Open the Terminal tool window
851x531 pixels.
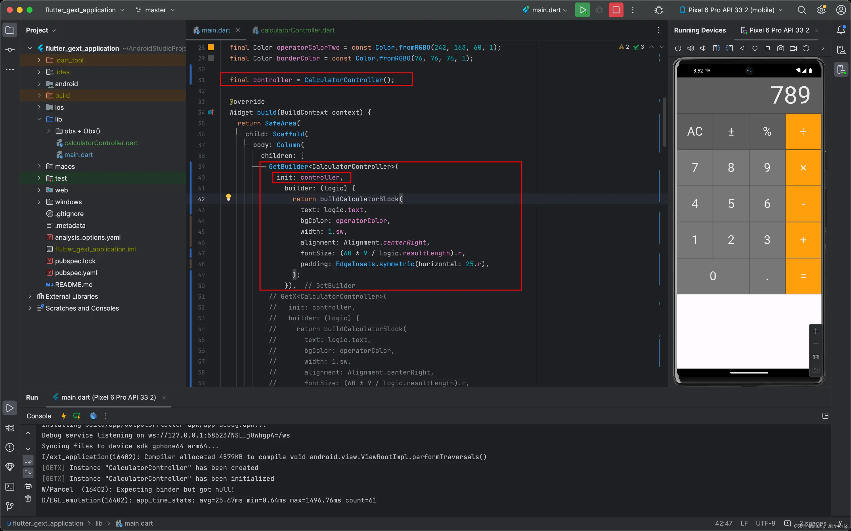tap(10, 487)
